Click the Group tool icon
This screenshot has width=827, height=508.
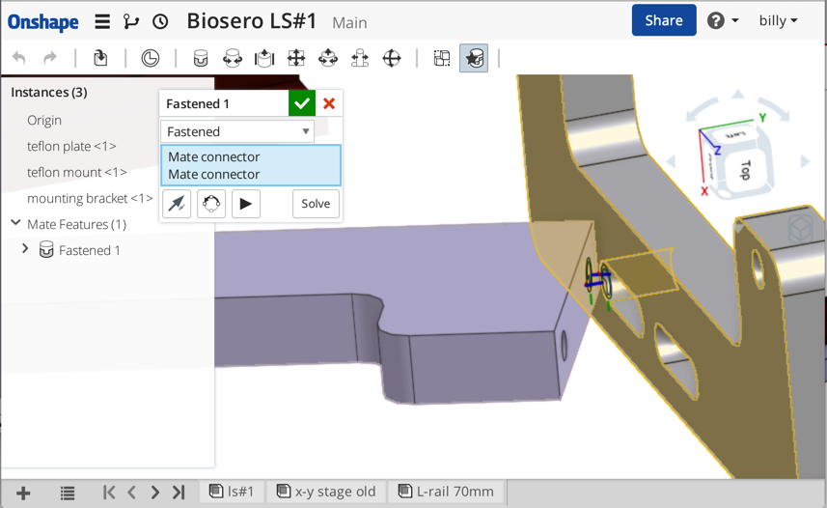click(441, 58)
